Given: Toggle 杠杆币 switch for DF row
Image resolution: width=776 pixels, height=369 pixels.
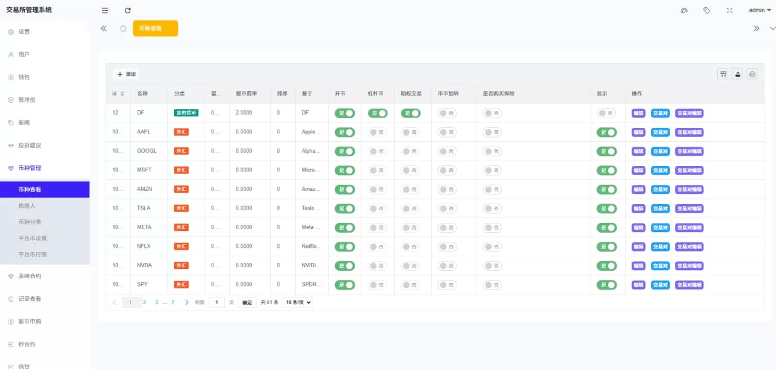Looking at the screenshot, I should click(378, 113).
